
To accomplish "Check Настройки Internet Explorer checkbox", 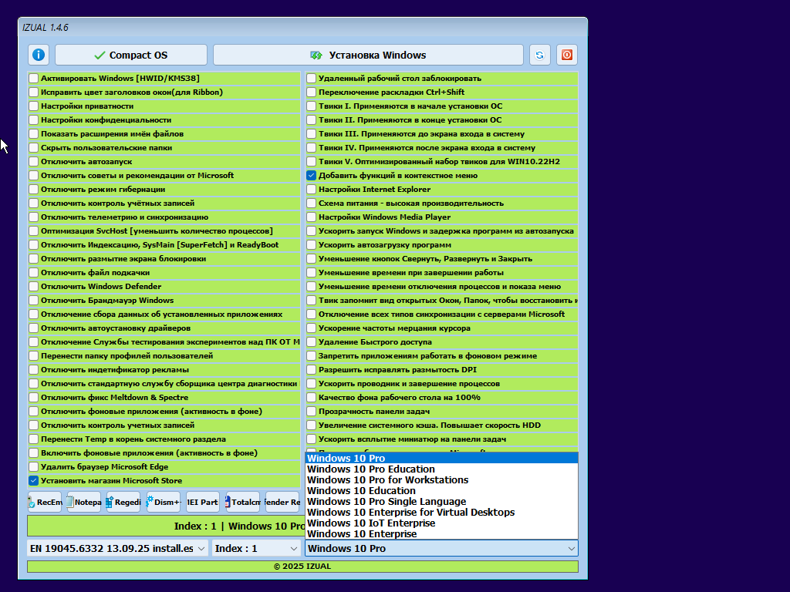I will point(312,190).
